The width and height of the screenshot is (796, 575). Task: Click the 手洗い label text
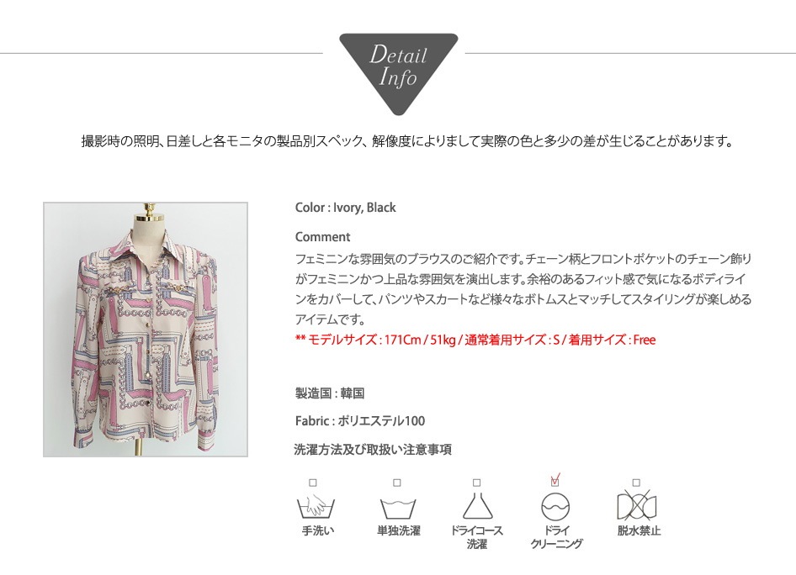[317, 531]
